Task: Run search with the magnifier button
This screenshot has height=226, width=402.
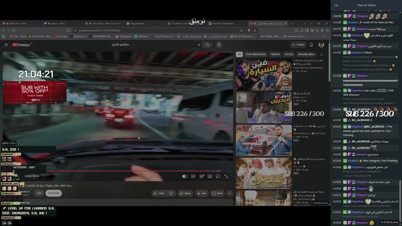Action: click(207, 45)
